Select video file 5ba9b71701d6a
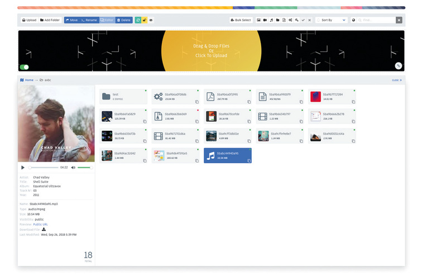The width and height of the screenshot is (422, 280). point(175,136)
